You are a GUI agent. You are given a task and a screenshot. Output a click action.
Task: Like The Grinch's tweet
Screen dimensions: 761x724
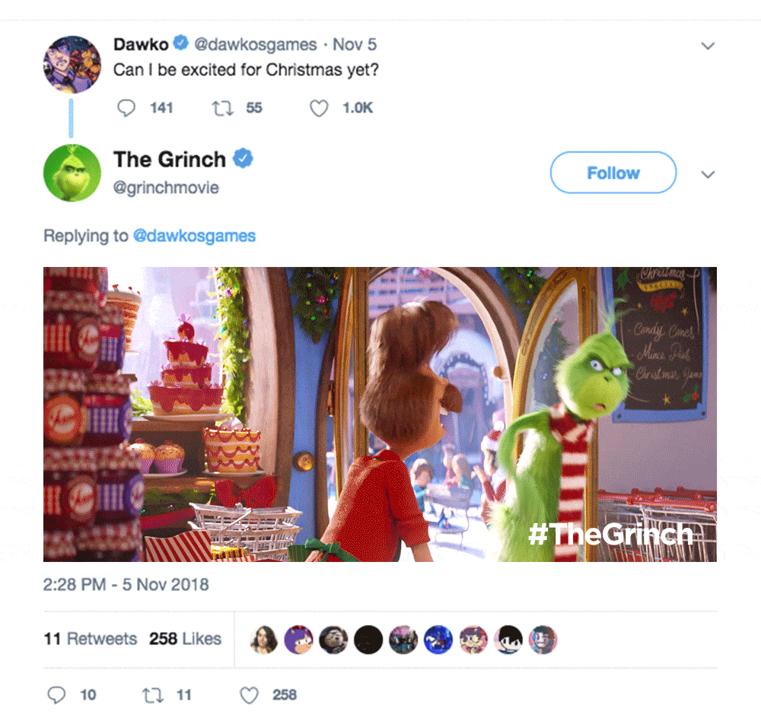(x=249, y=695)
